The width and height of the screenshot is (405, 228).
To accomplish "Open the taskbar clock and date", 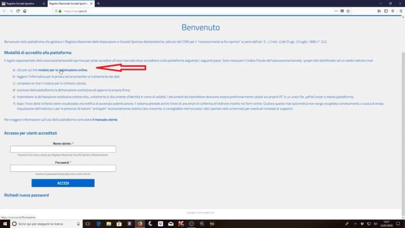I will (386, 224).
